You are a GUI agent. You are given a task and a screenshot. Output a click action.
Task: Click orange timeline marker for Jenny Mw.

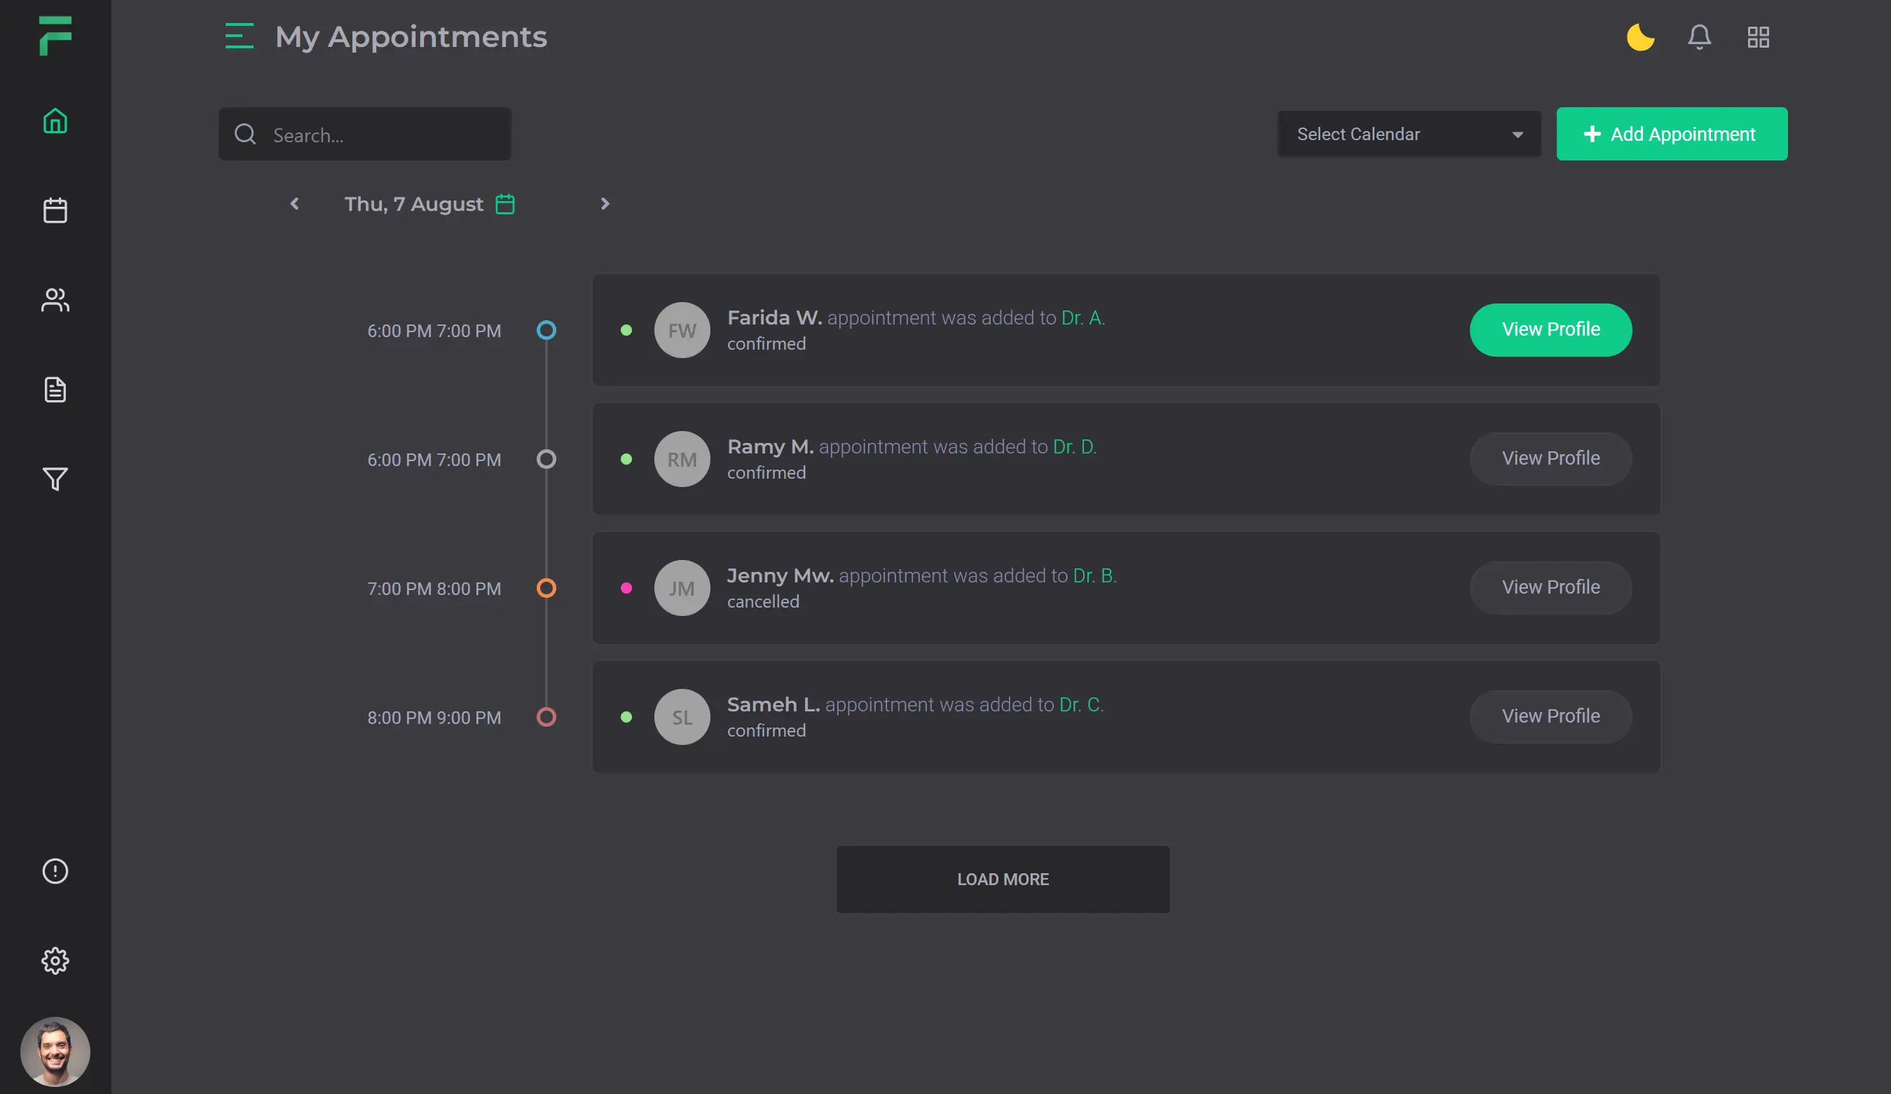click(x=546, y=588)
